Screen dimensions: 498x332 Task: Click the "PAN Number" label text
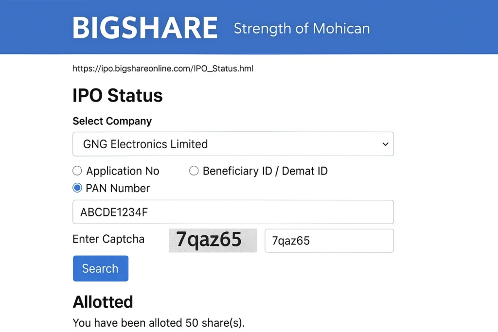click(x=118, y=188)
